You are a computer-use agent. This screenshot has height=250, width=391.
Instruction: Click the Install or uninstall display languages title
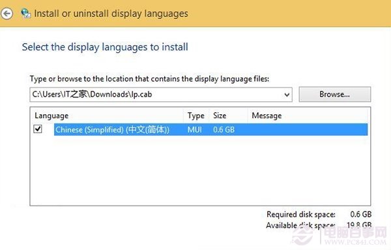[x=111, y=14]
